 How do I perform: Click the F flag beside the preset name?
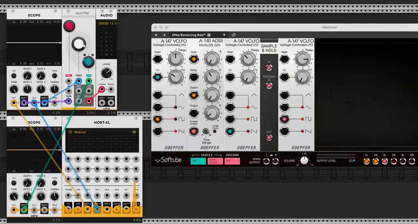[209, 35]
